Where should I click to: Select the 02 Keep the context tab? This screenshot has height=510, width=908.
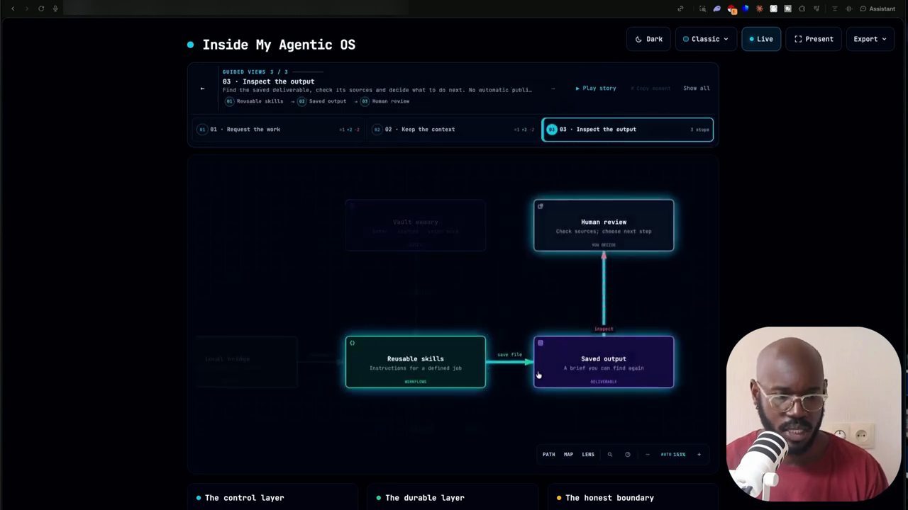pos(454,130)
